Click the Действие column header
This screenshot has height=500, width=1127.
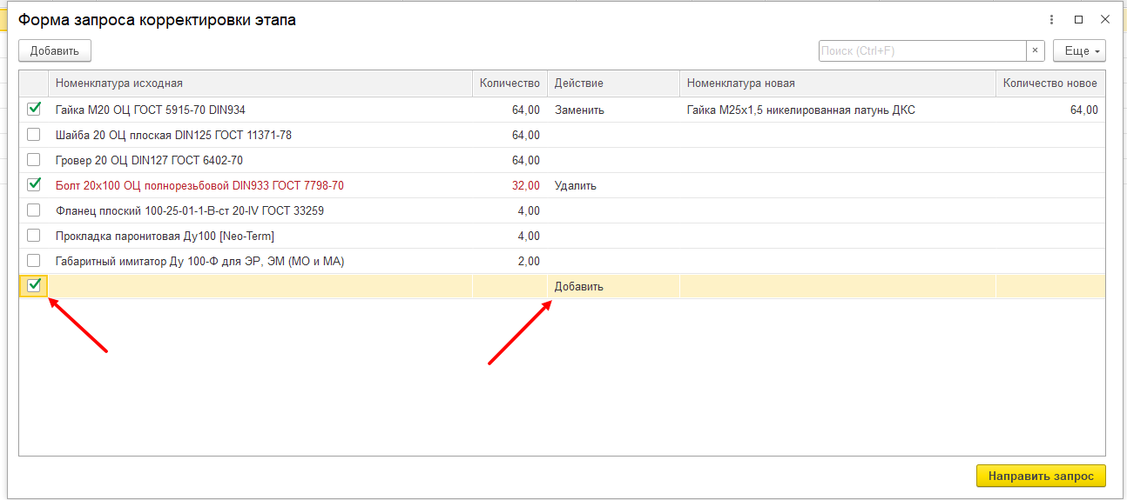pos(613,83)
